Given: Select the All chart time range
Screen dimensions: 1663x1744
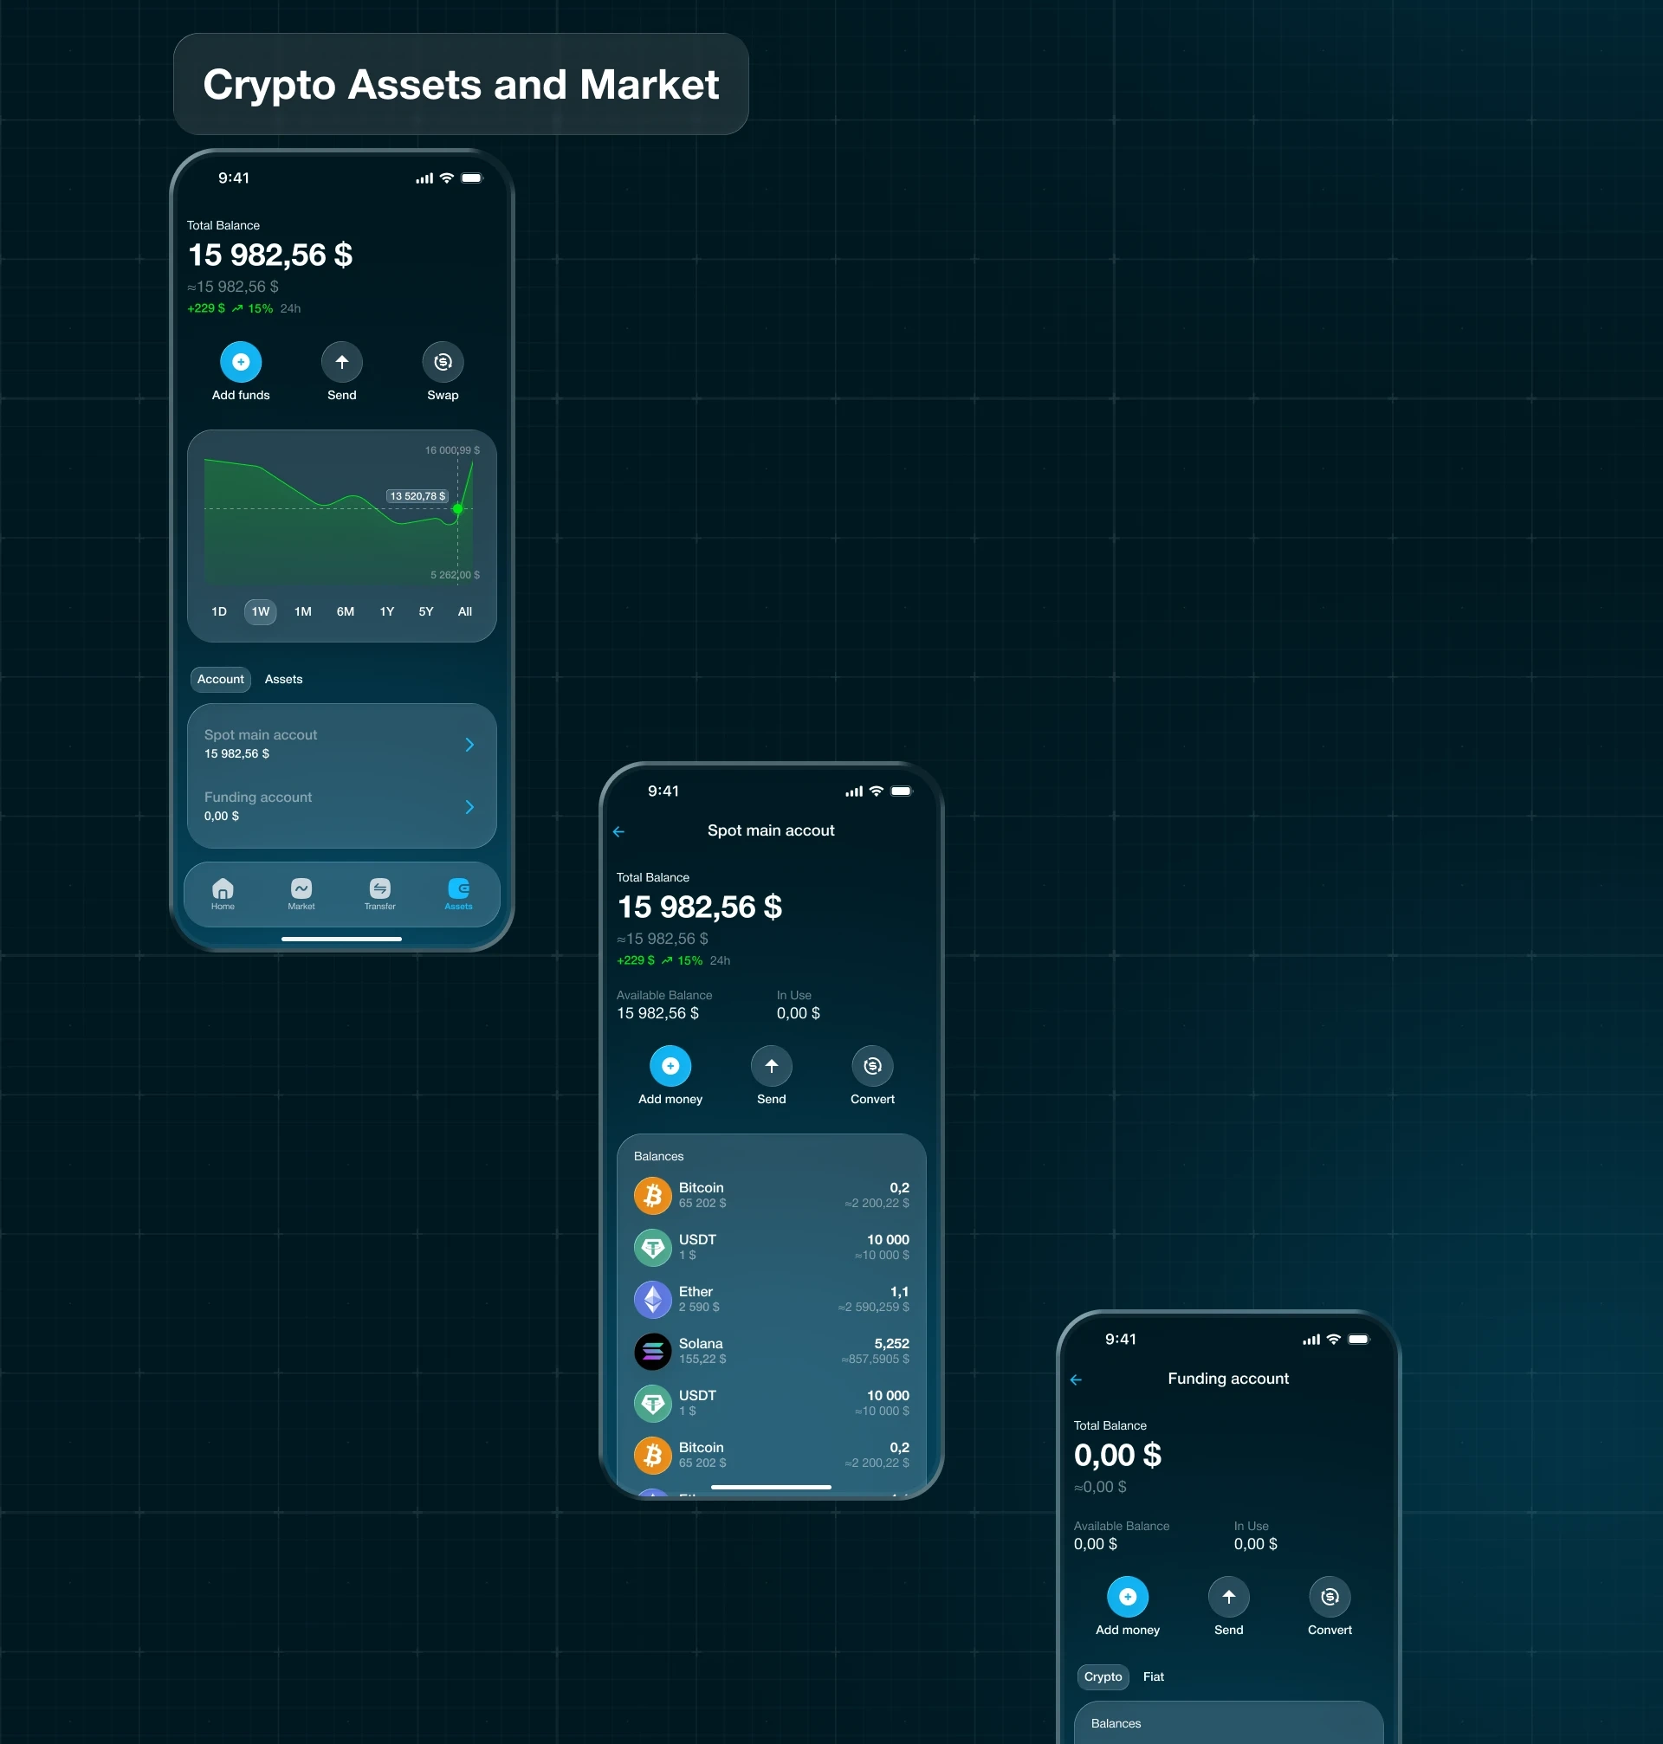Looking at the screenshot, I should click(x=464, y=611).
